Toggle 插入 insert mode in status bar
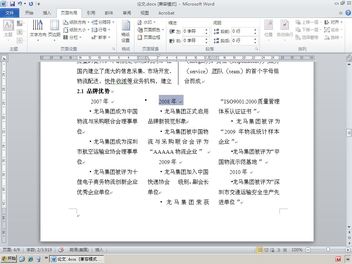Viewport: 352px width, 264px height. point(99,250)
